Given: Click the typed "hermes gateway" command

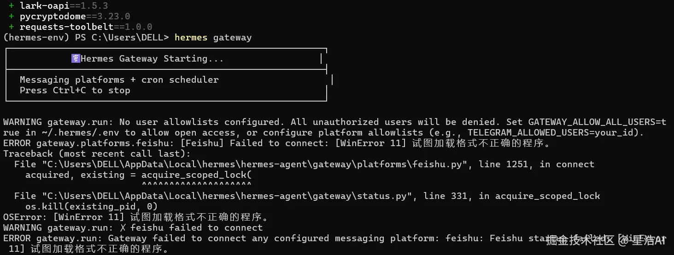Looking at the screenshot, I should tap(213, 37).
